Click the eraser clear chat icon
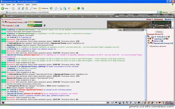Image resolution: width=175 pixels, height=109 pixels. [x=113, y=103]
